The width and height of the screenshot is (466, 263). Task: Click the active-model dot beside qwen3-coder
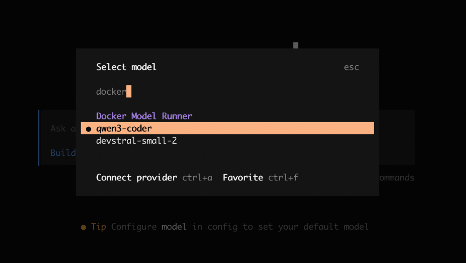coord(89,129)
